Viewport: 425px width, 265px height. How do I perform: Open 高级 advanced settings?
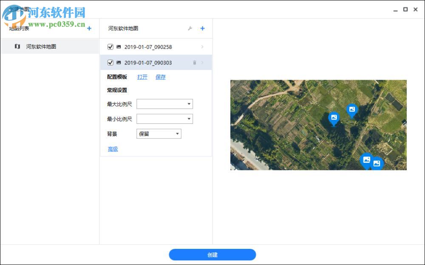(112, 149)
